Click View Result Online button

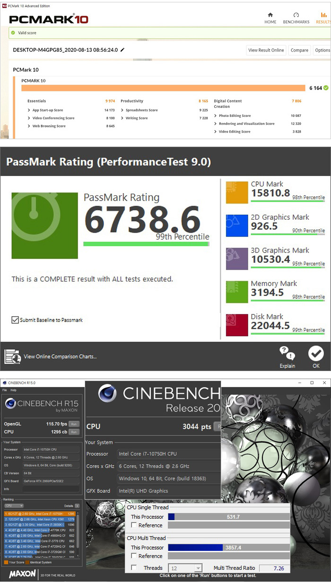pyautogui.click(x=266, y=50)
